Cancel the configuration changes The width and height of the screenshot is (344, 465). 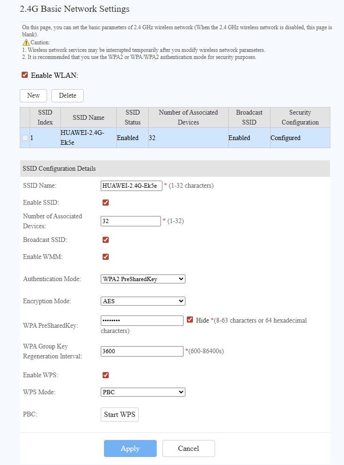(188, 448)
